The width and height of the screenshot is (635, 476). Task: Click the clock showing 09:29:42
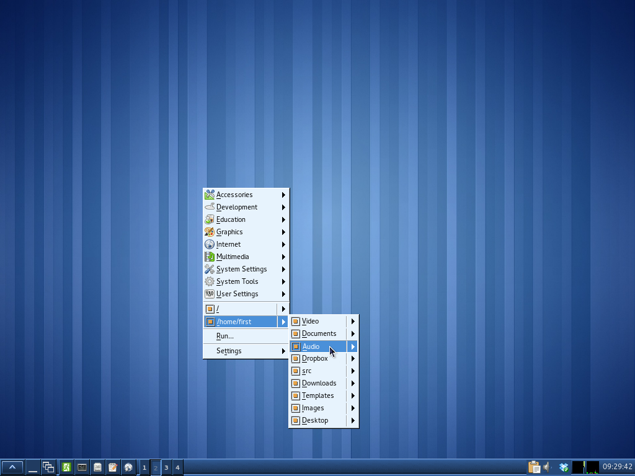[617, 467]
